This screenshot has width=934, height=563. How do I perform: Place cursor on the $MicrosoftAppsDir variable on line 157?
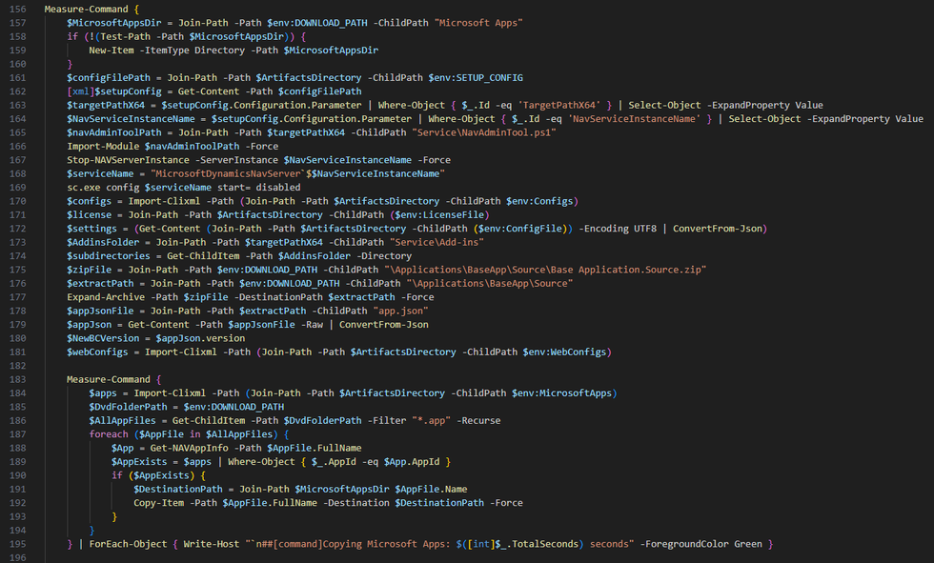113,23
